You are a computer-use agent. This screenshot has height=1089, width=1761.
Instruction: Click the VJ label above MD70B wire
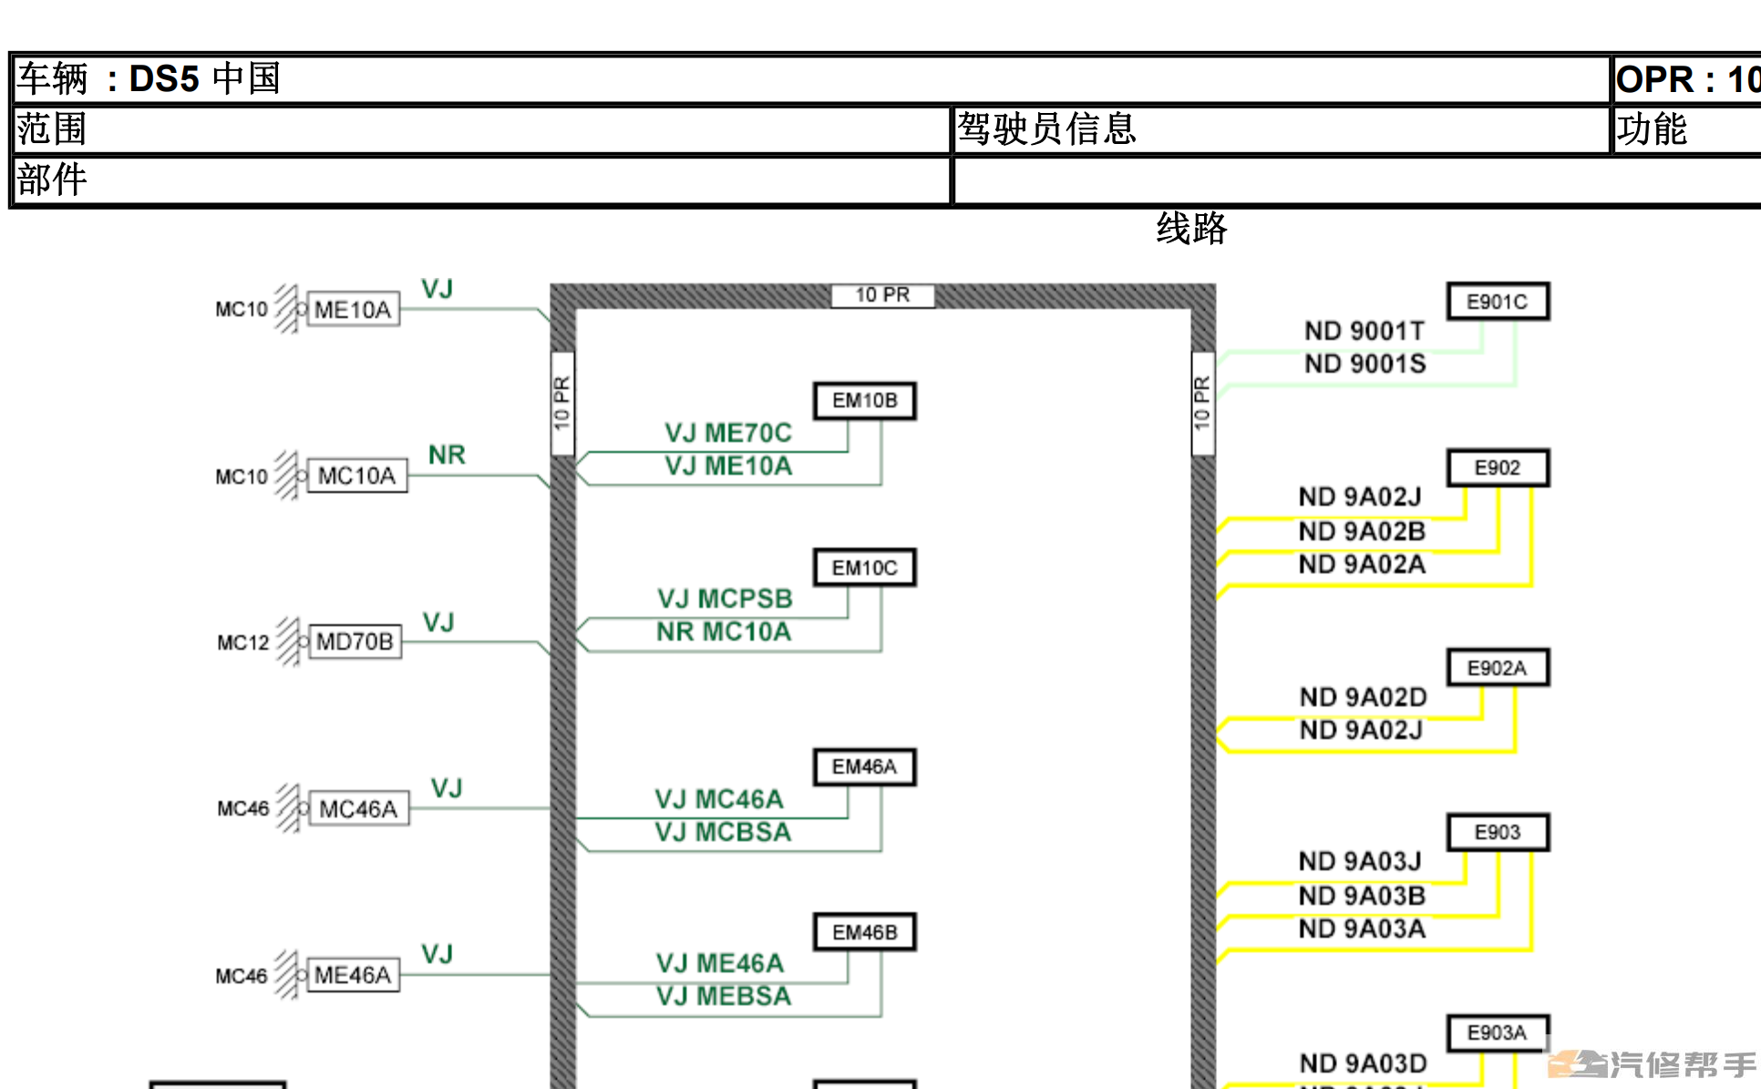tap(438, 622)
